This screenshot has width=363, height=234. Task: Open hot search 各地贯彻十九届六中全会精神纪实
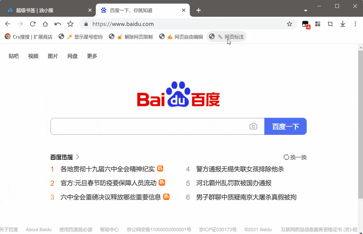point(108,169)
